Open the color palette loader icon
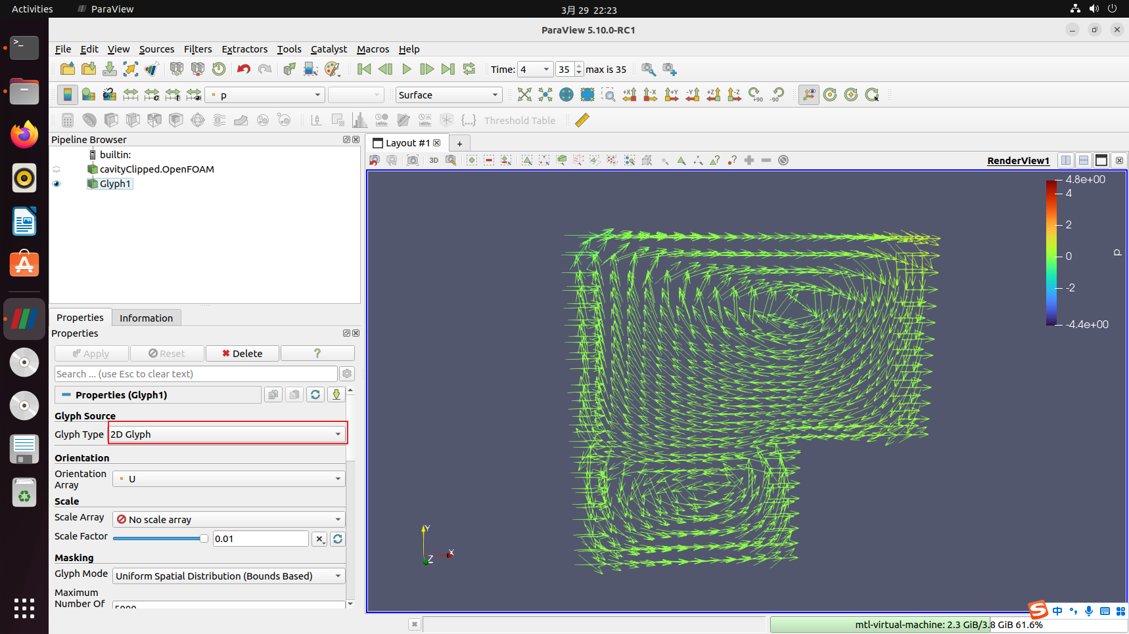Screen dimensions: 1129x634 coord(333,69)
